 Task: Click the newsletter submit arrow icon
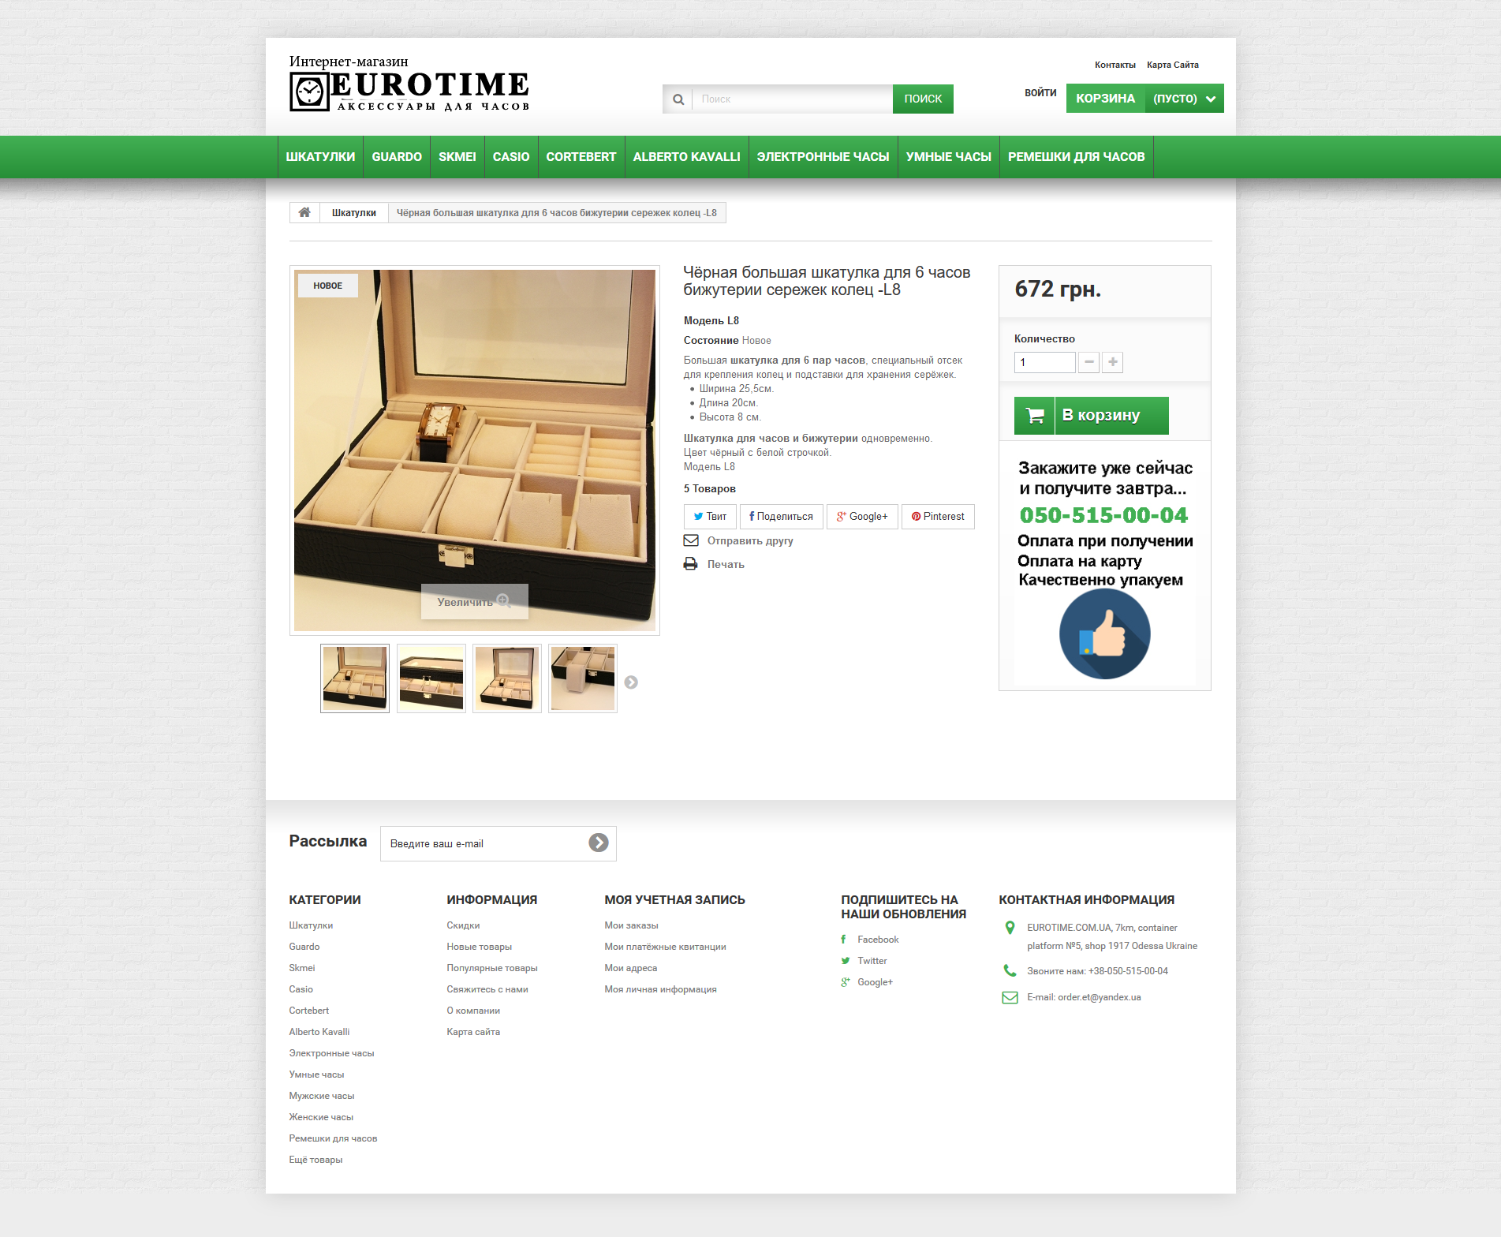[599, 843]
